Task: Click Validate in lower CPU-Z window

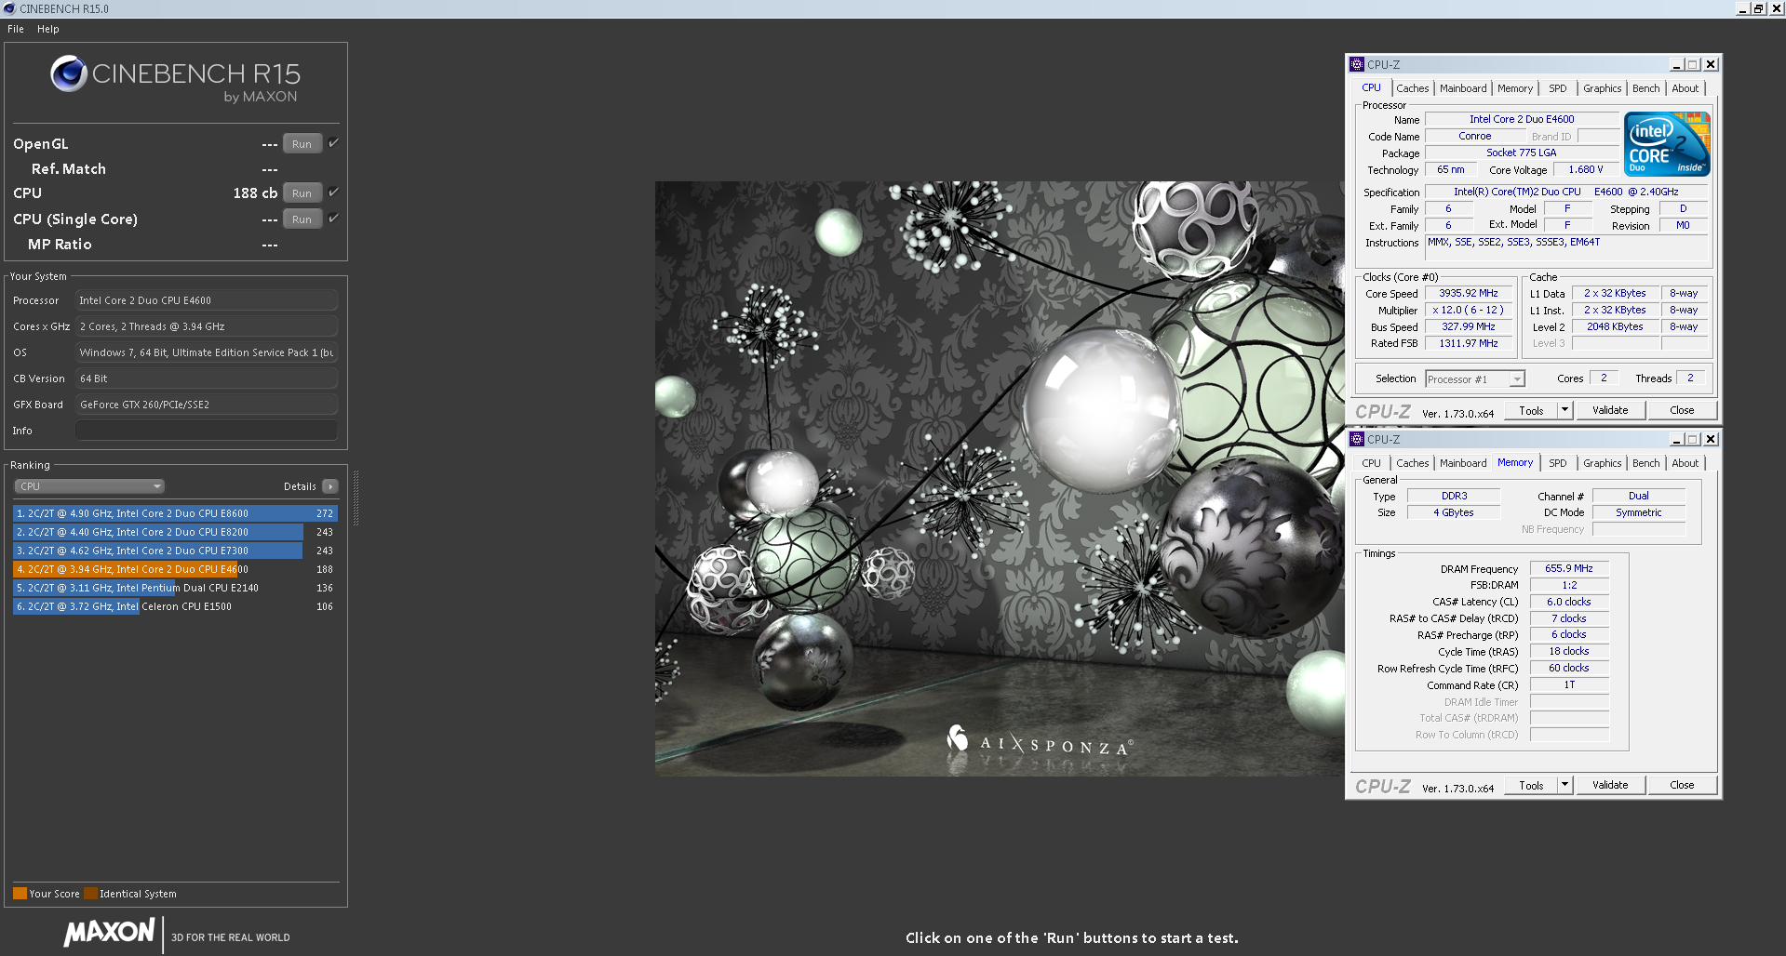Action: 1610,785
